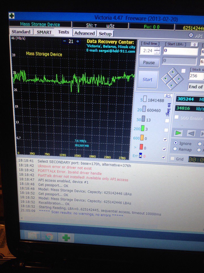Uncheck to-log checkbox for red slow blocks
Screen dimensions: 204x273
coord(164,149)
